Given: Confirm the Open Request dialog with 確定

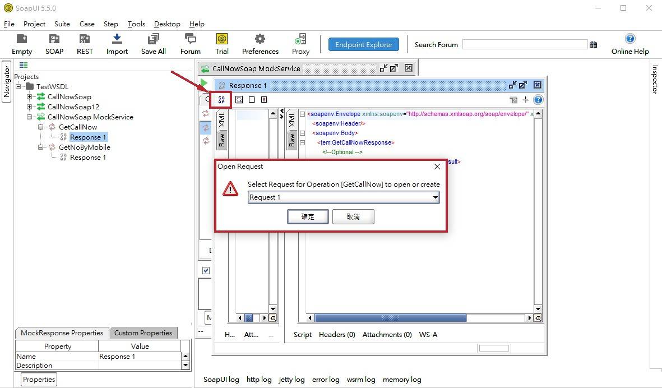Looking at the screenshot, I should [x=308, y=216].
